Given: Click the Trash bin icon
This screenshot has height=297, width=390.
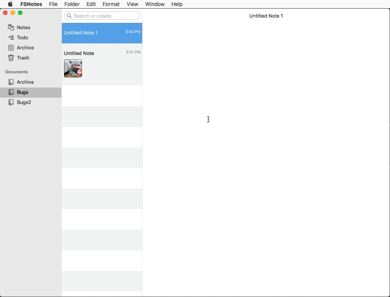Looking at the screenshot, I should click(11, 58).
